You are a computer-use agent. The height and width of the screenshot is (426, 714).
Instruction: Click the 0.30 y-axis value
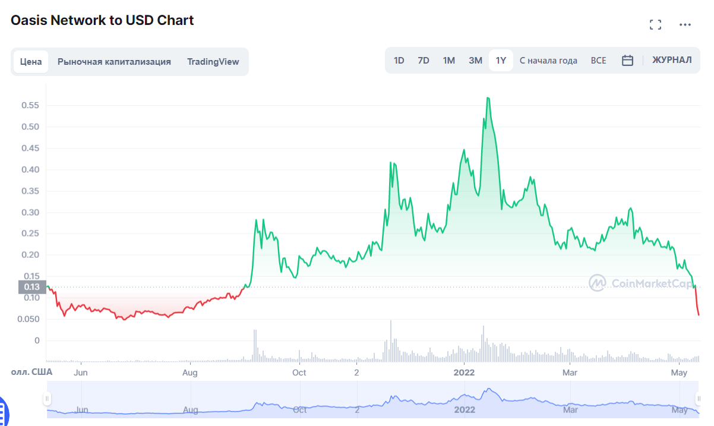point(29,212)
